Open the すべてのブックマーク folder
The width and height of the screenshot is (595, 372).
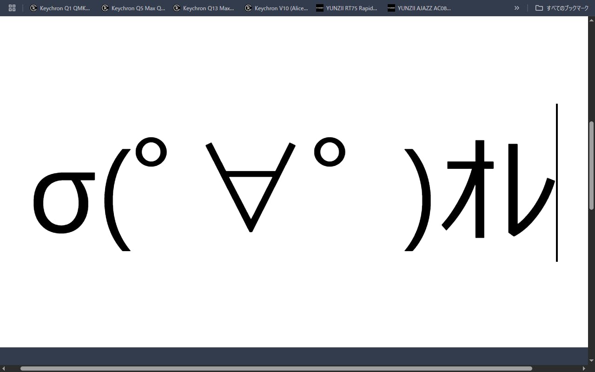562,8
